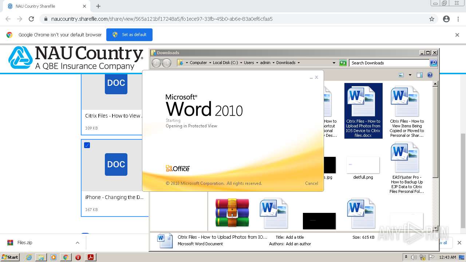Select the NAU Country Sharefile tab
466x262 pixels.
47,6
